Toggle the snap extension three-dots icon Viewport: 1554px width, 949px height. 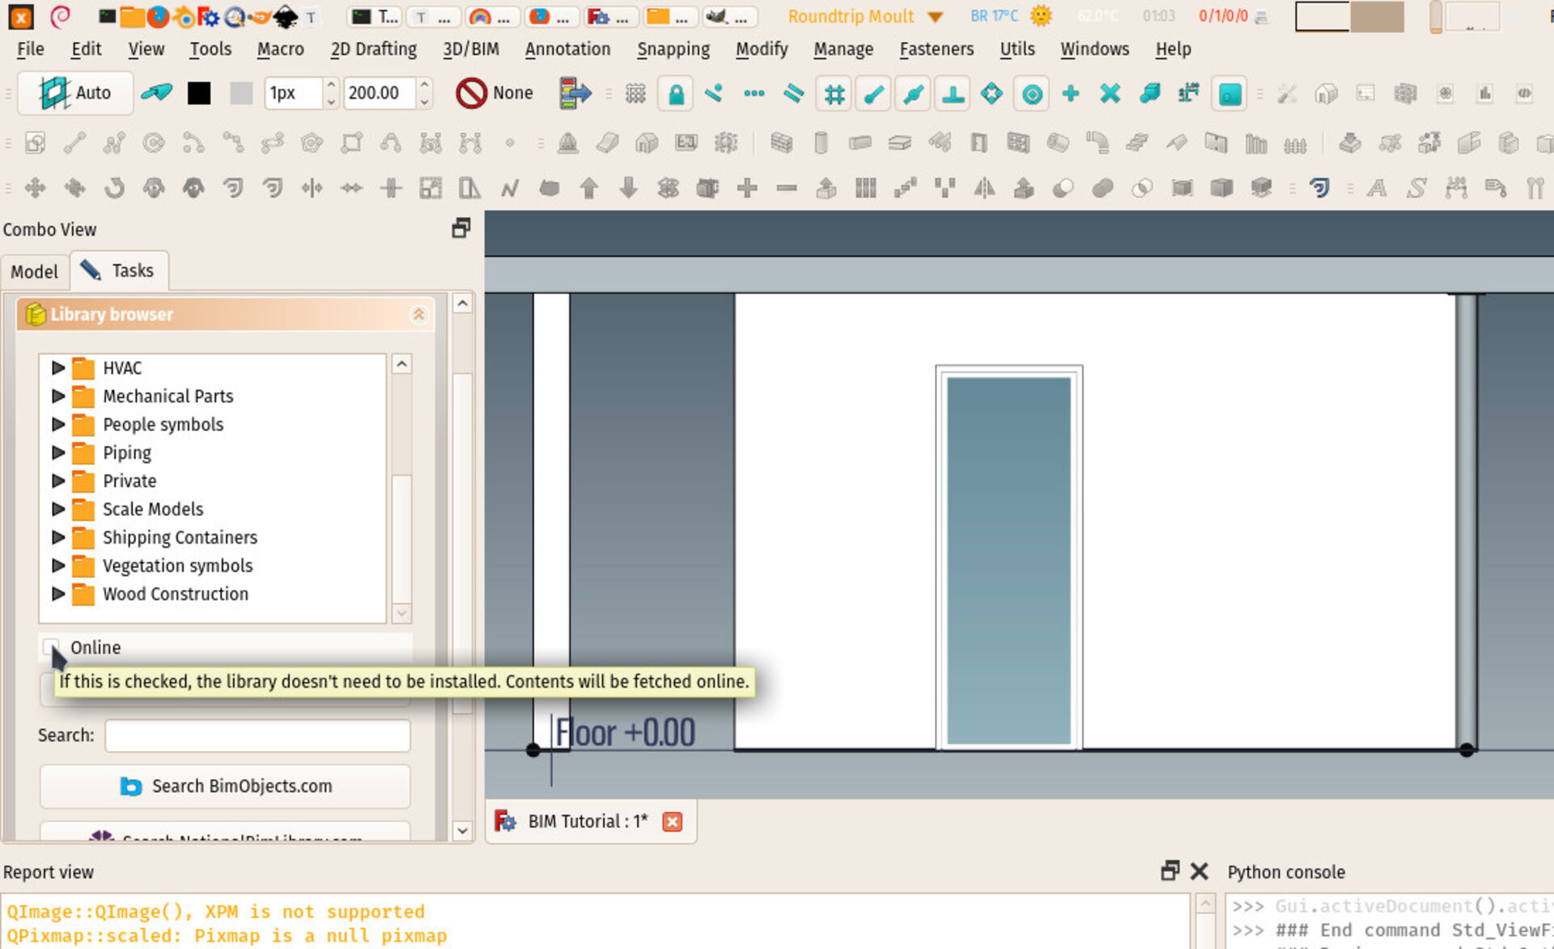(x=754, y=94)
